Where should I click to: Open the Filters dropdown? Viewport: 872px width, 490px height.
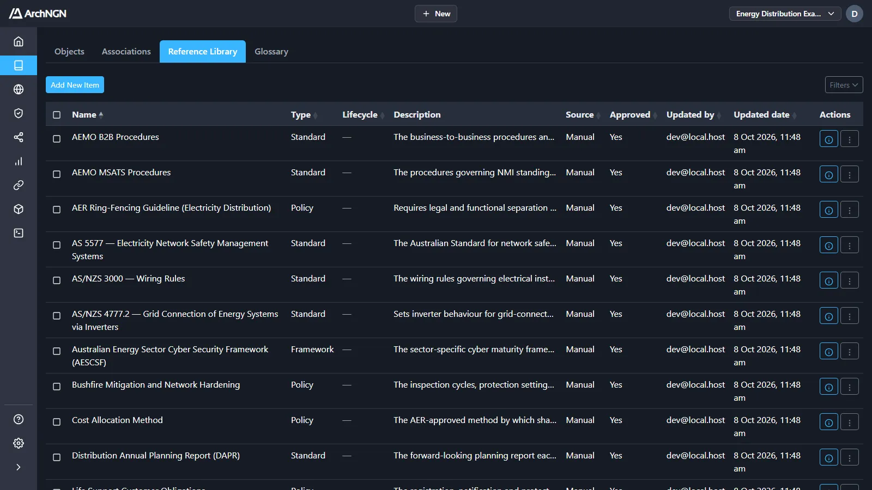[844, 85]
